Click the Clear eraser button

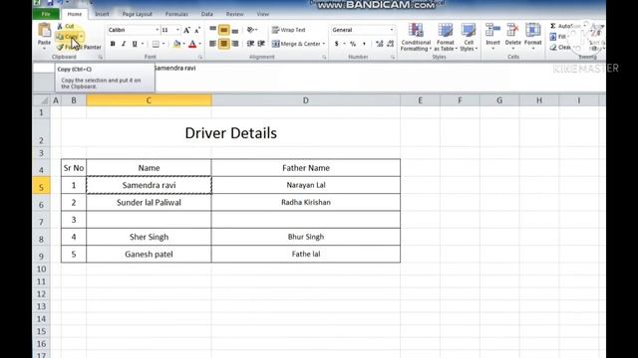click(x=560, y=47)
